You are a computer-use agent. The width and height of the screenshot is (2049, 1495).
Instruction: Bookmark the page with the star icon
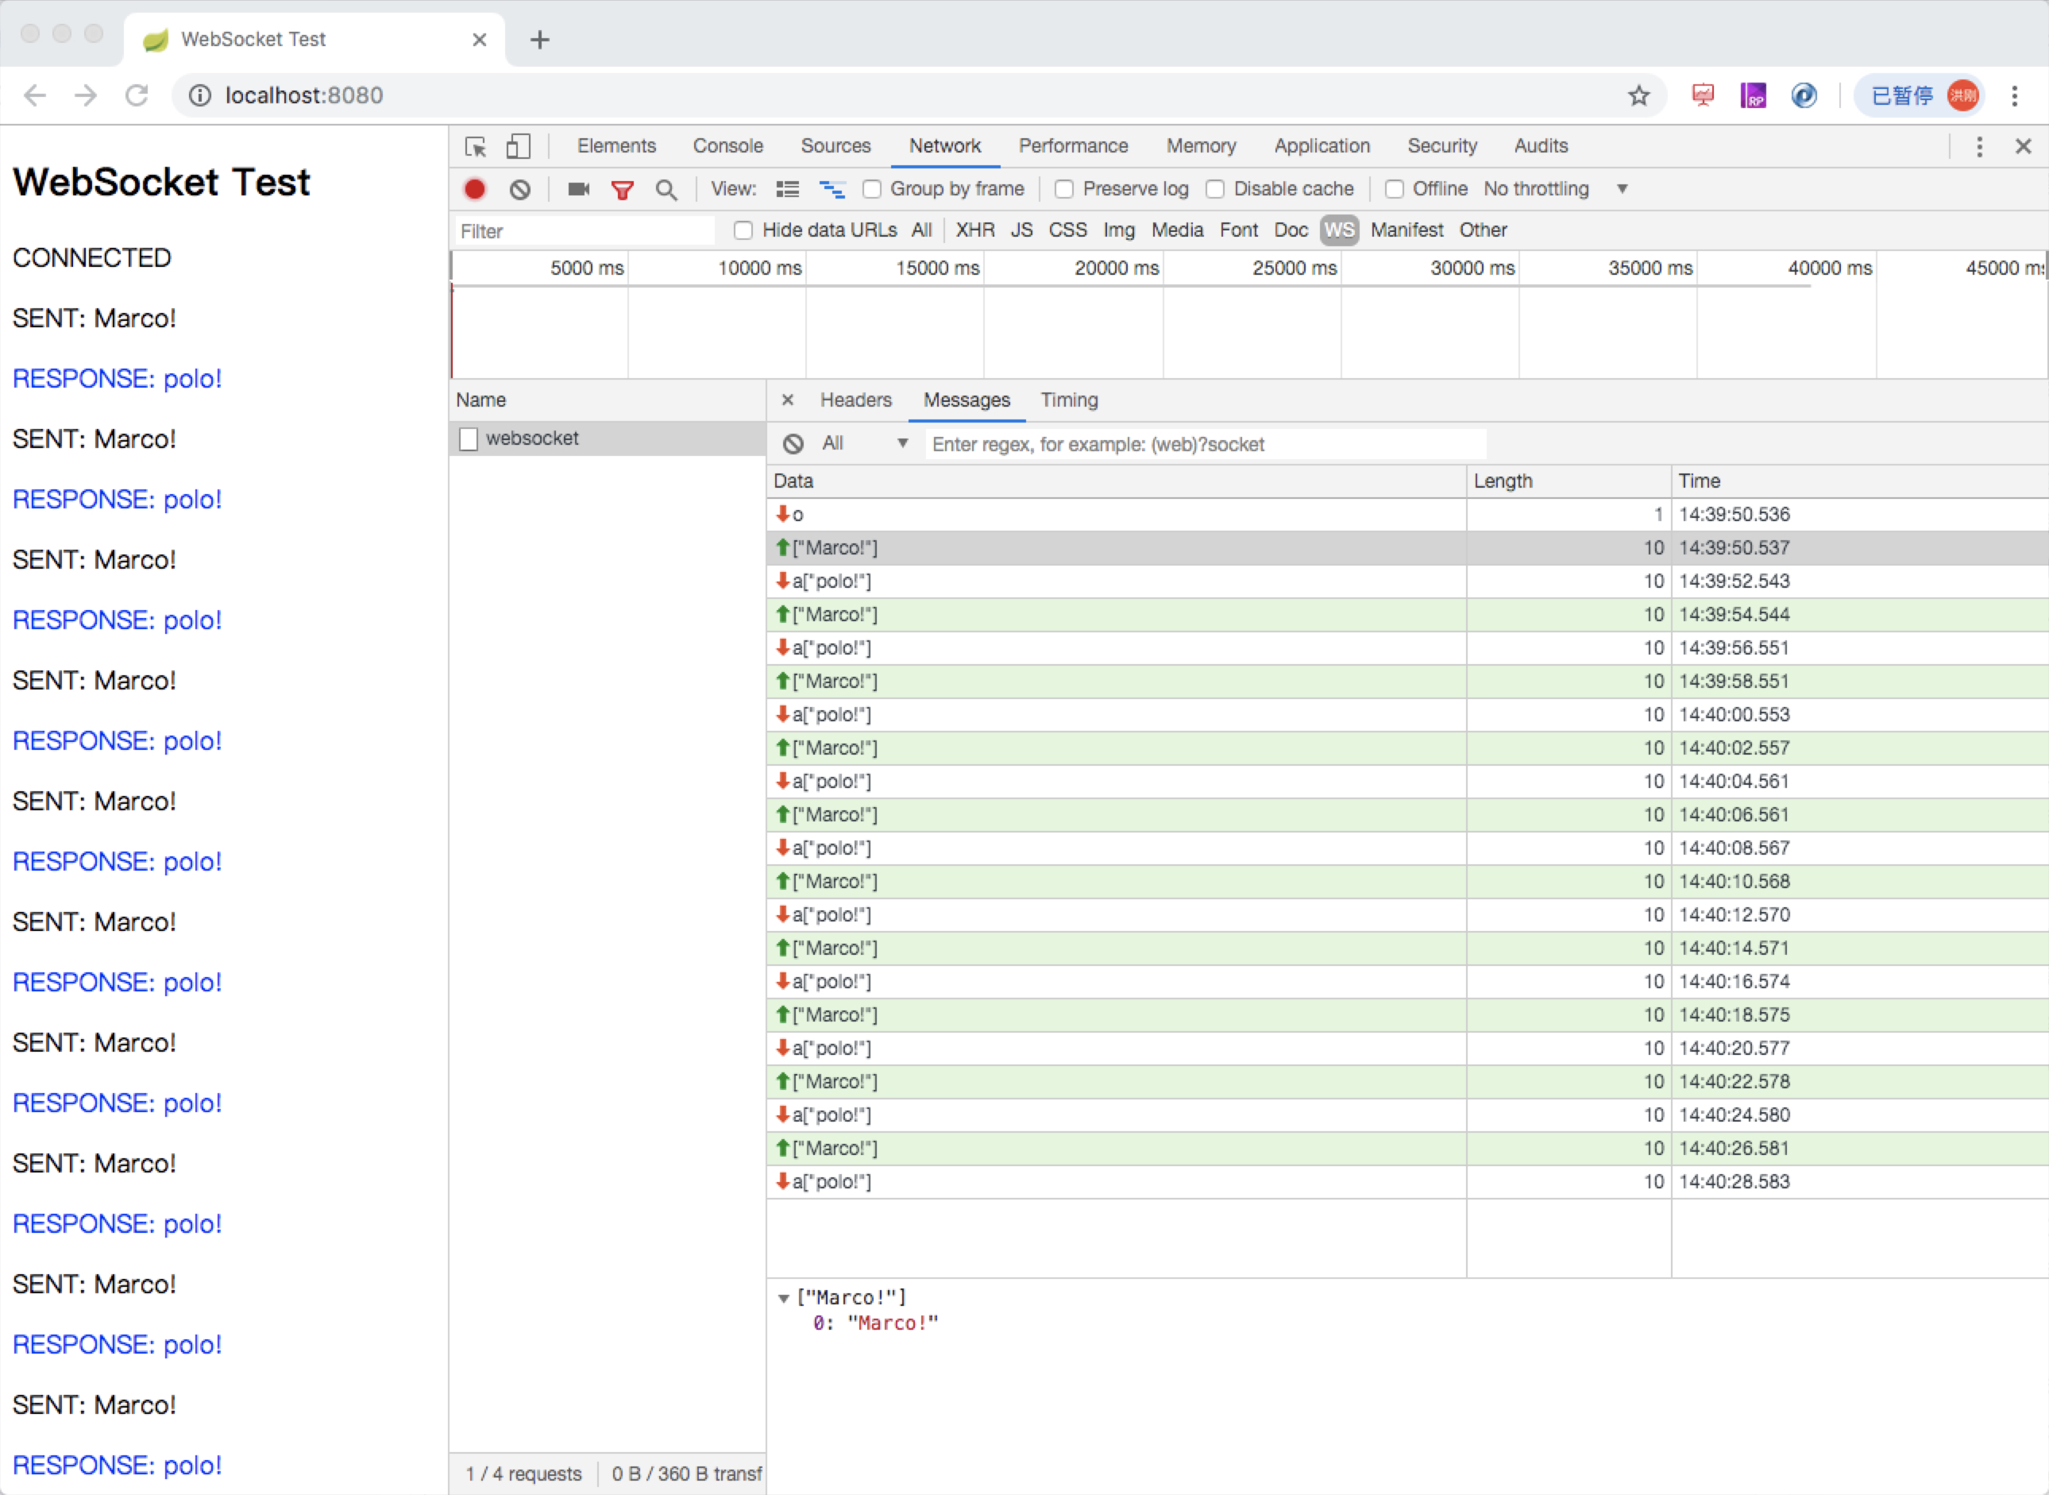[1638, 95]
